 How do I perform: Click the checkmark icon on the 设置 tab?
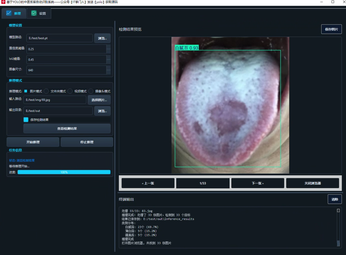point(34,13)
